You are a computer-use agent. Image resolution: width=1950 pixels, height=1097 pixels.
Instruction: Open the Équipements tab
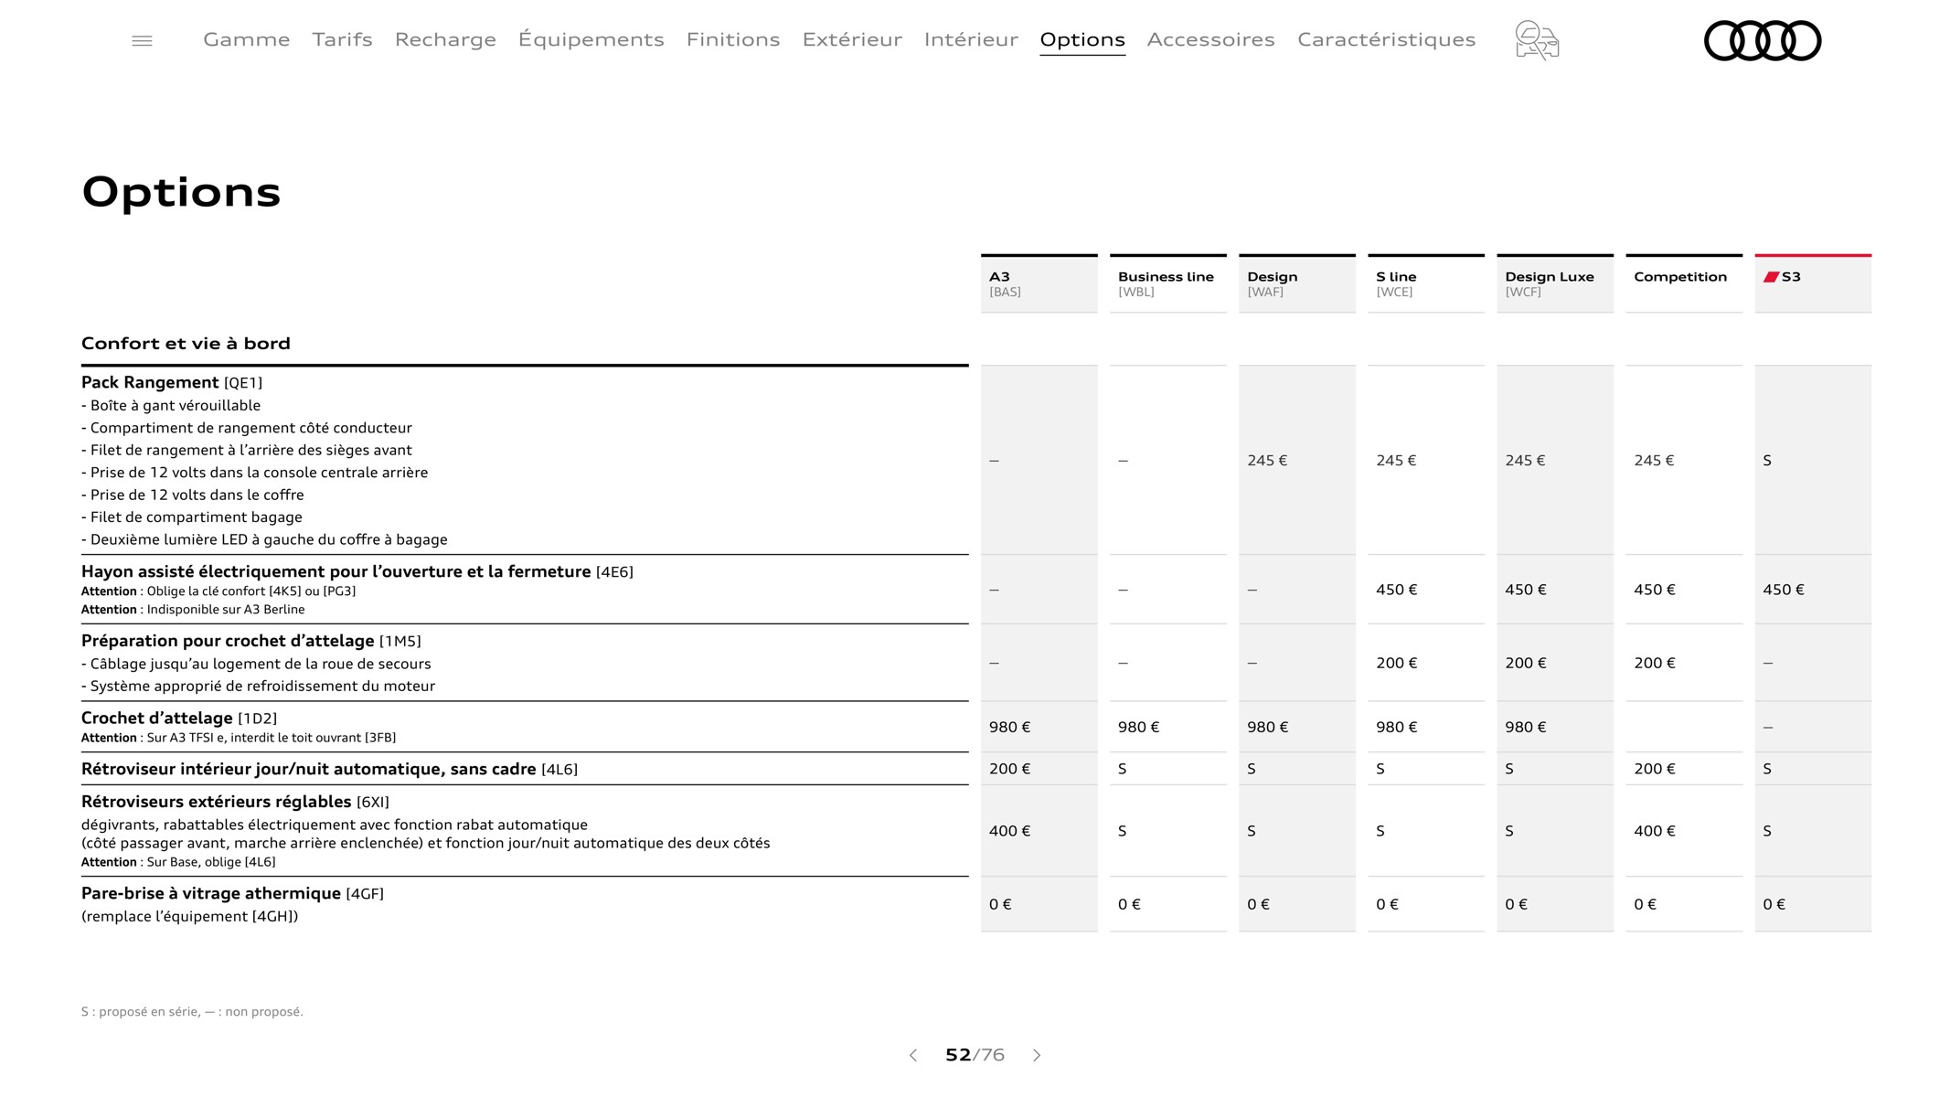click(591, 39)
